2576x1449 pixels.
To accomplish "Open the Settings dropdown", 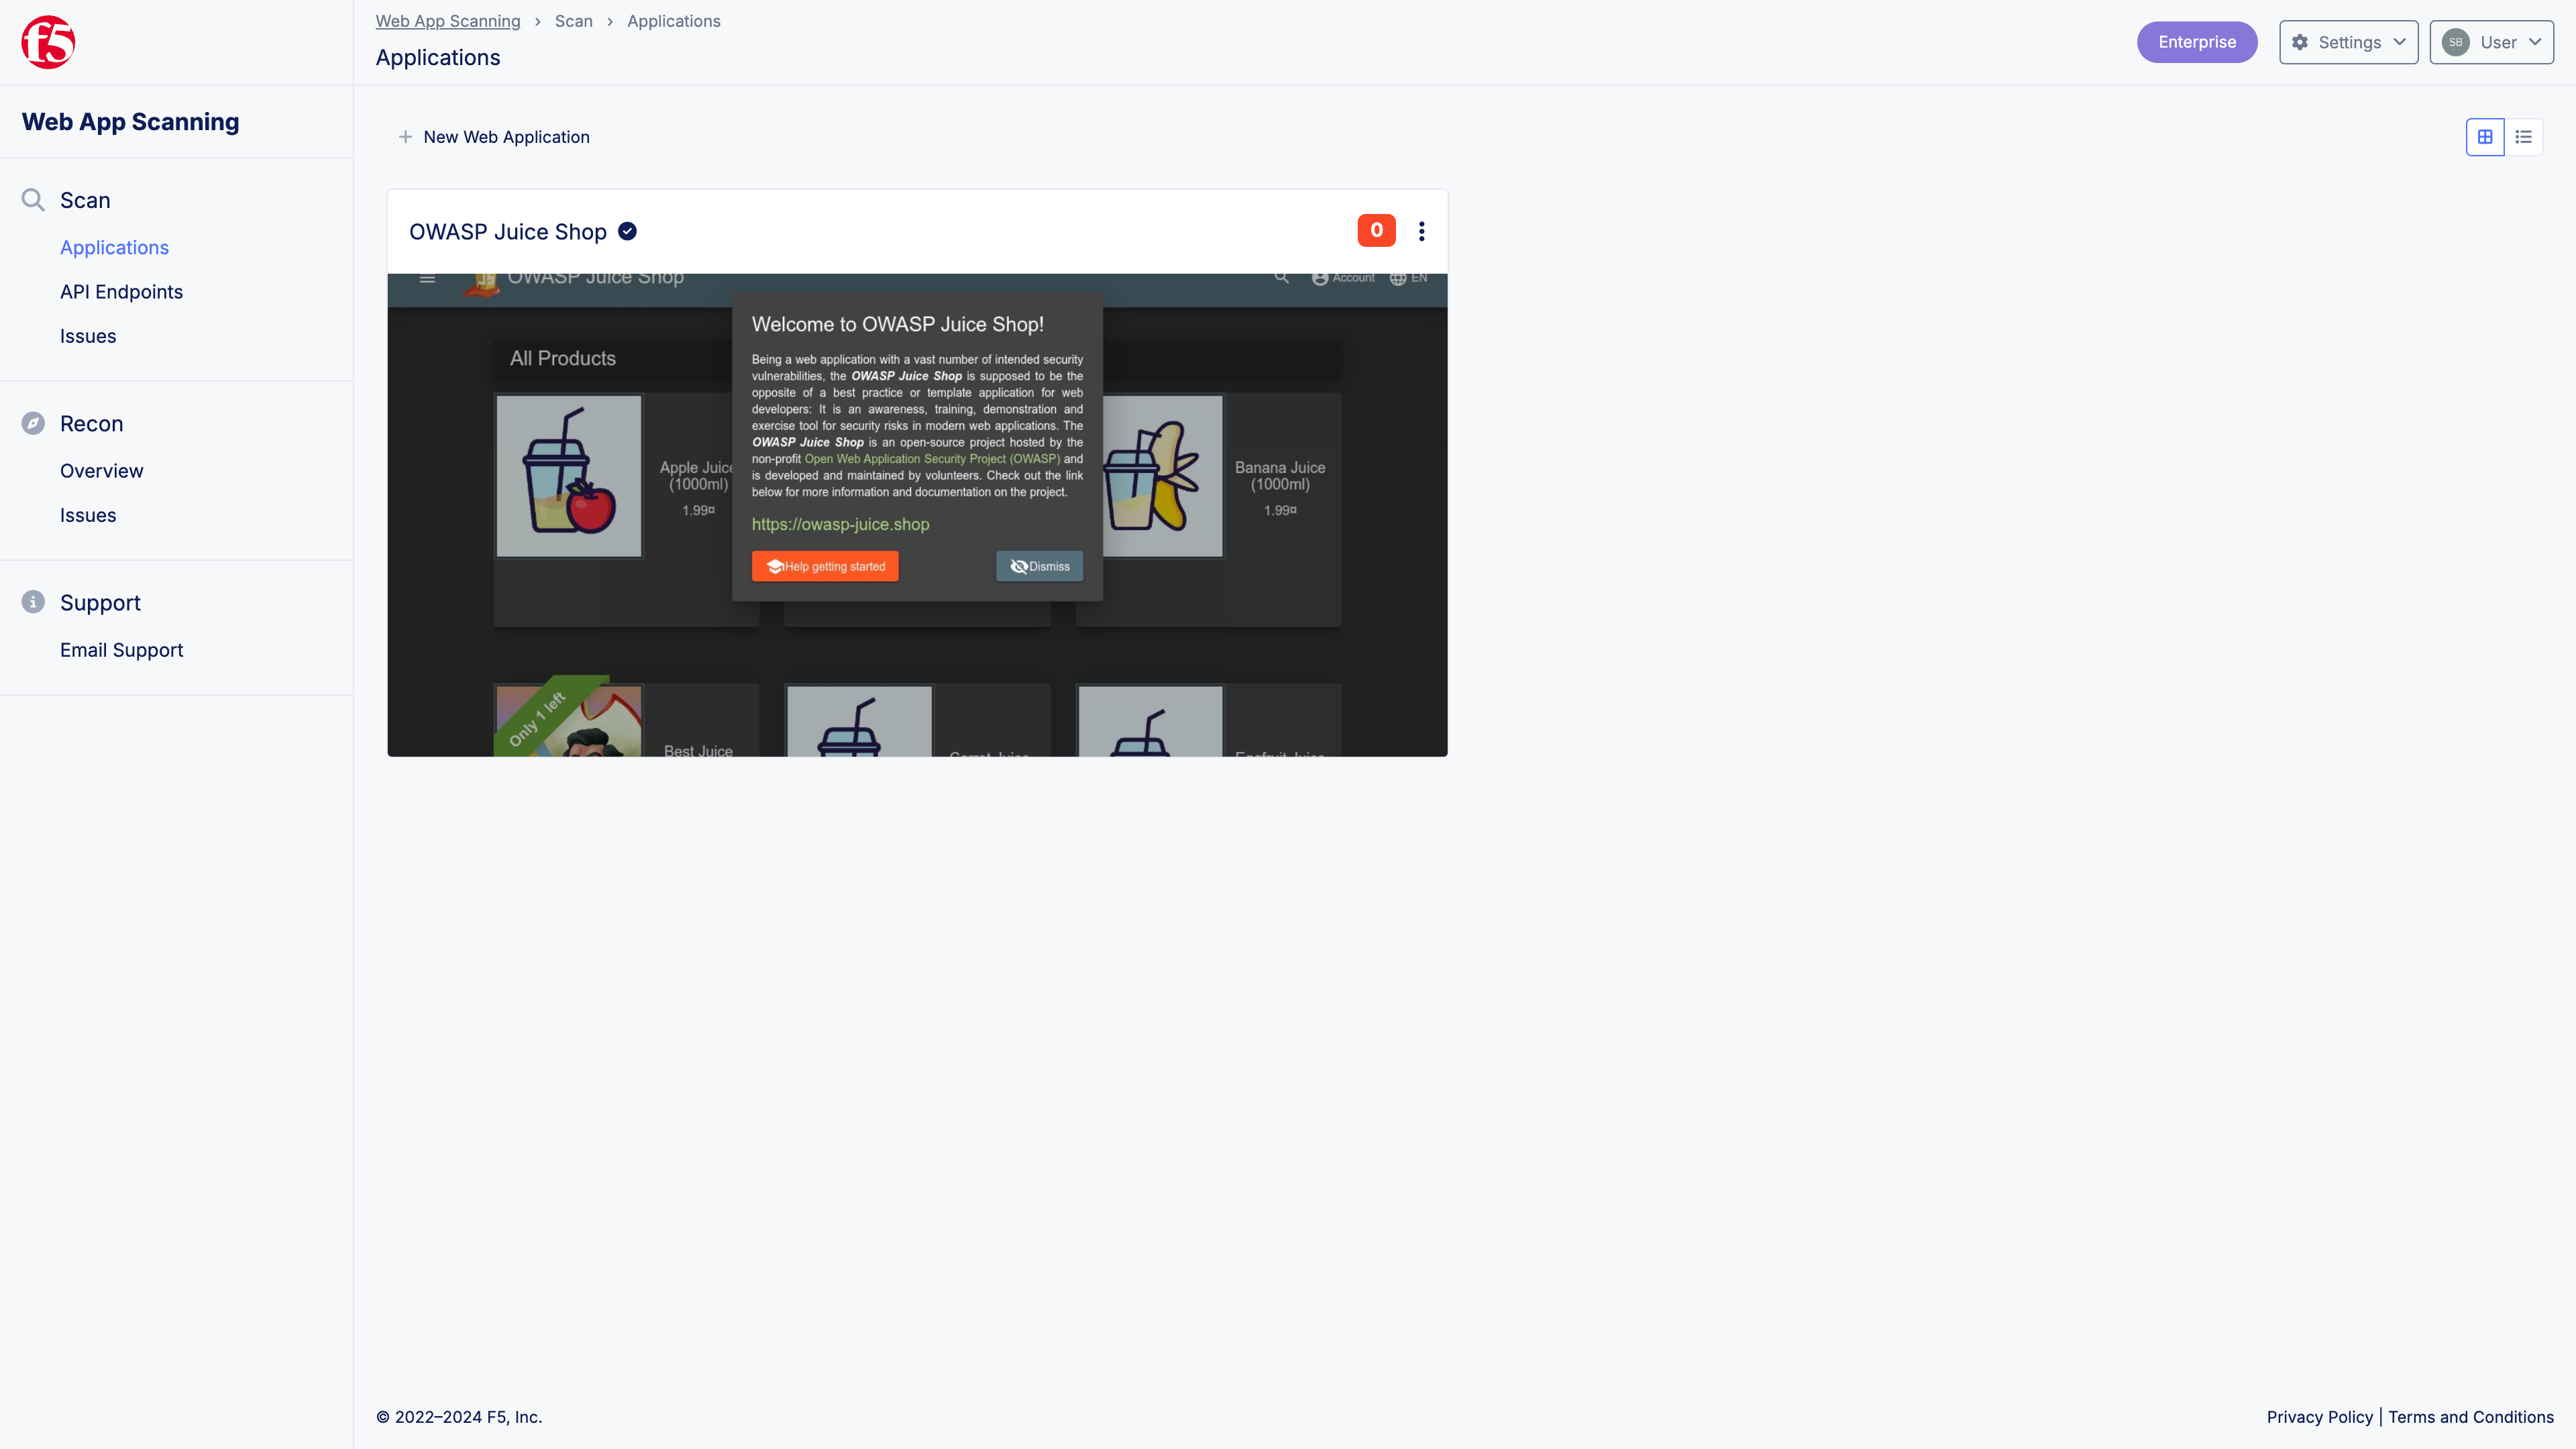I will (x=2348, y=42).
